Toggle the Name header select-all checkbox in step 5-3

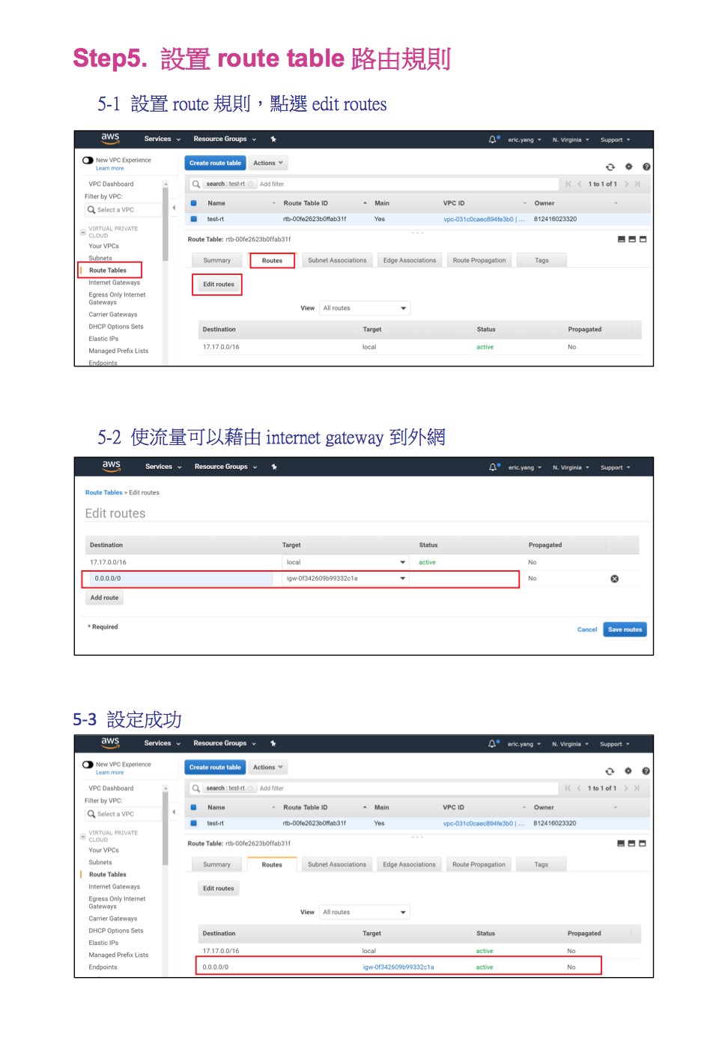(193, 808)
